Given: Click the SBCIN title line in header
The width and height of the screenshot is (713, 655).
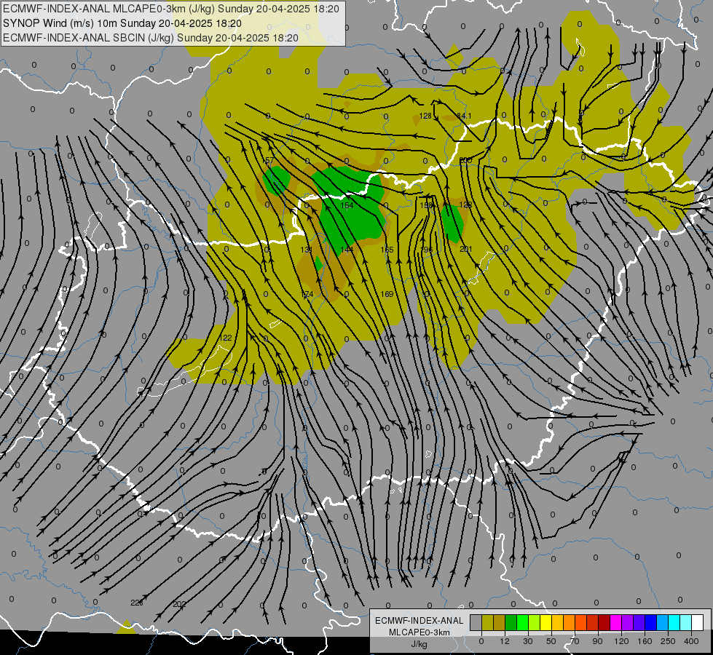Looking at the screenshot, I should click(x=151, y=38).
